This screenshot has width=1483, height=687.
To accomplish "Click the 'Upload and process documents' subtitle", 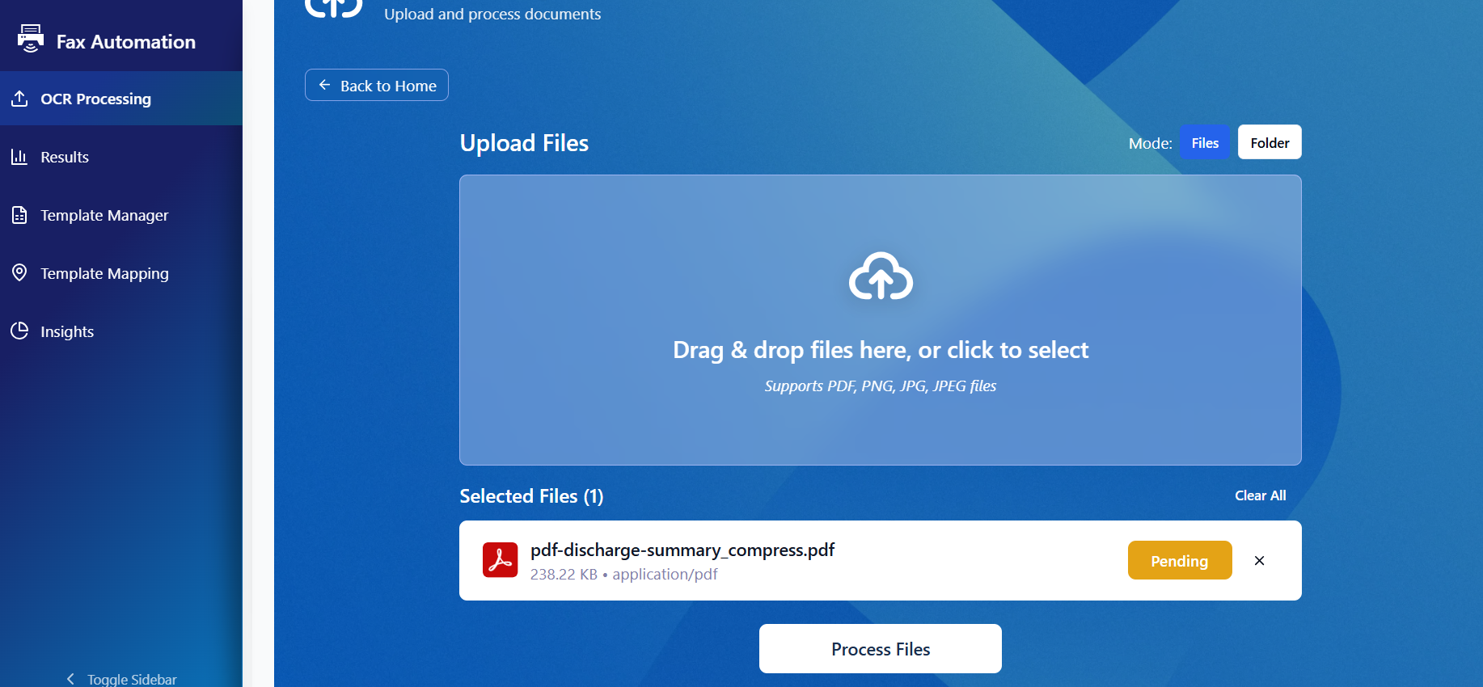I will click(492, 14).
